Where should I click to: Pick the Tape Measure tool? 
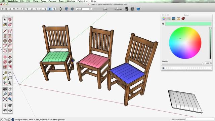point(5,73)
